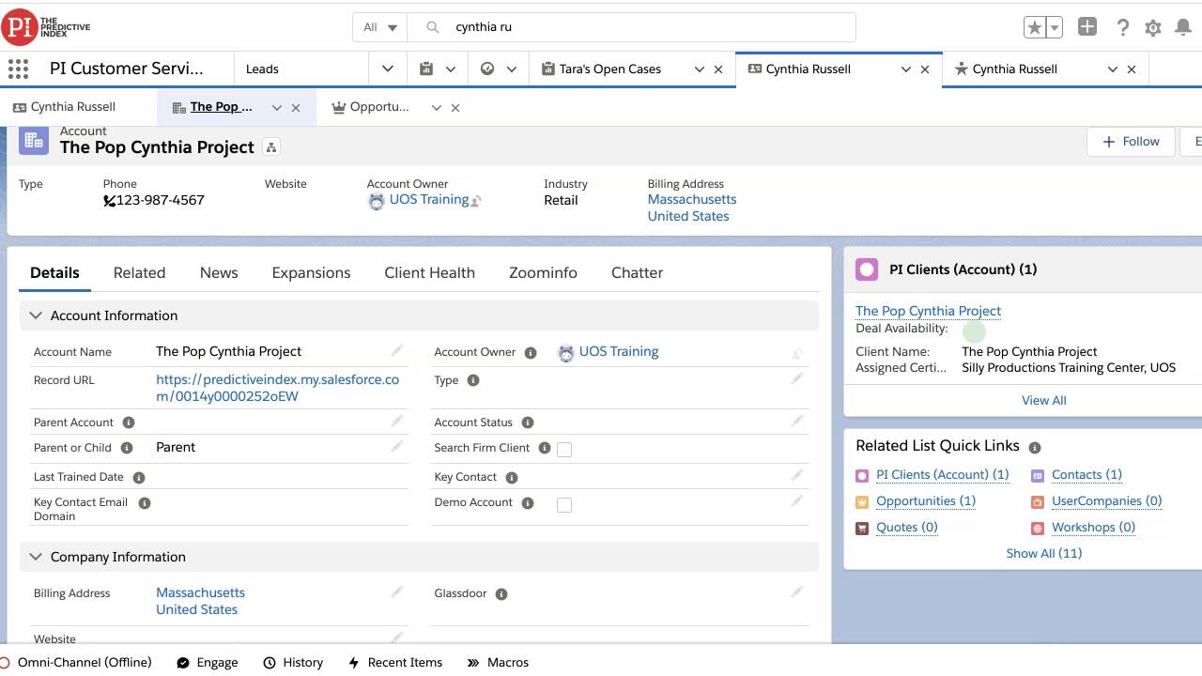Image resolution: width=1202 pixels, height=676 pixels.
Task: Click The Predictive Index logo
Action: [47, 27]
